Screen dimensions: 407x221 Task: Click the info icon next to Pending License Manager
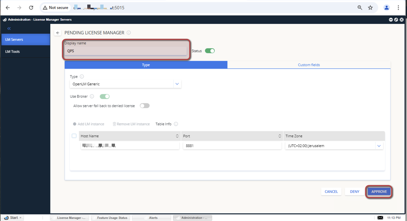pyautogui.click(x=129, y=32)
